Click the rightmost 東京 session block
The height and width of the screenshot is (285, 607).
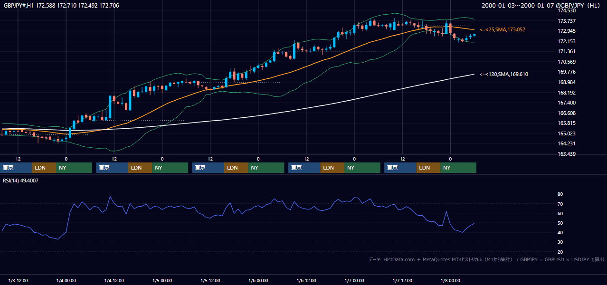point(400,168)
